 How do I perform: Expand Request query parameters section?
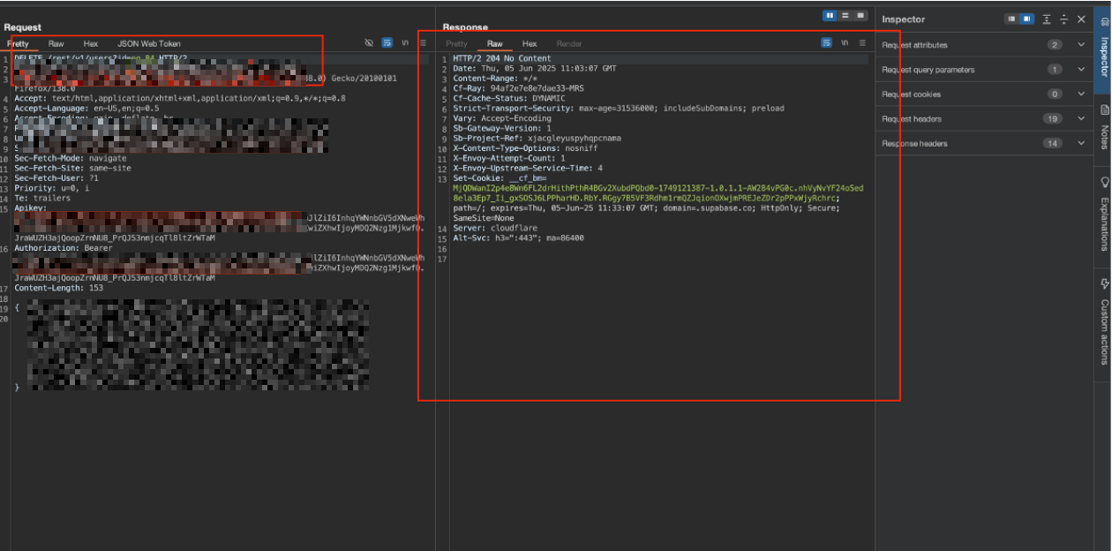point(985,70)
